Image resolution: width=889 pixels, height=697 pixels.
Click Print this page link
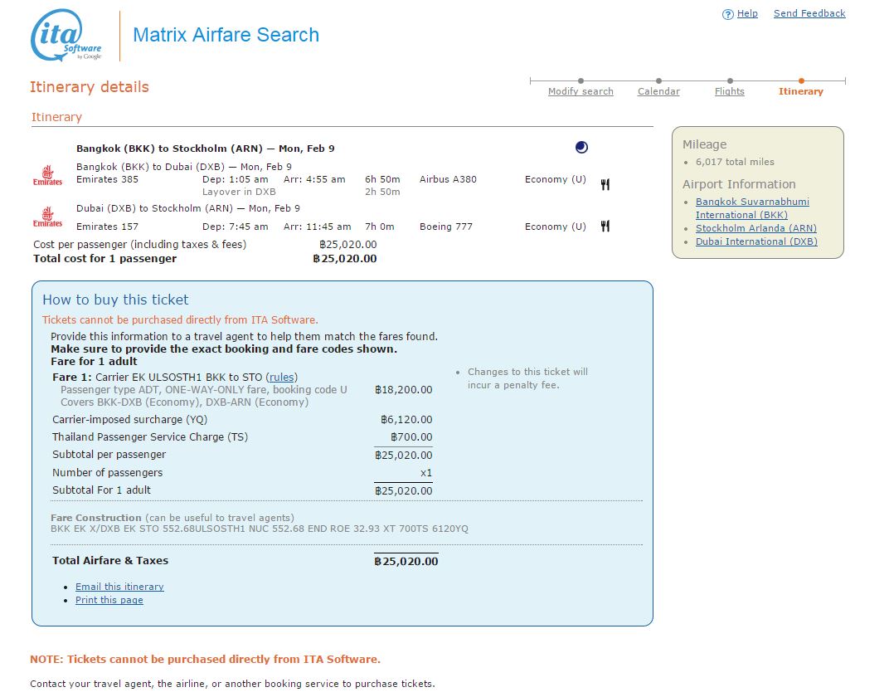coord(109,600)
